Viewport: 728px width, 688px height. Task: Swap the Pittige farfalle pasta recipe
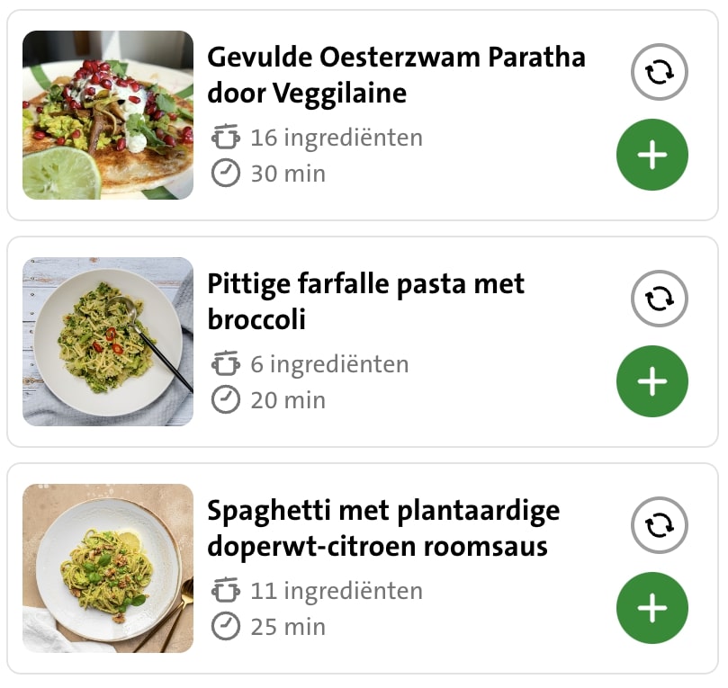click(x=659, y=298)
